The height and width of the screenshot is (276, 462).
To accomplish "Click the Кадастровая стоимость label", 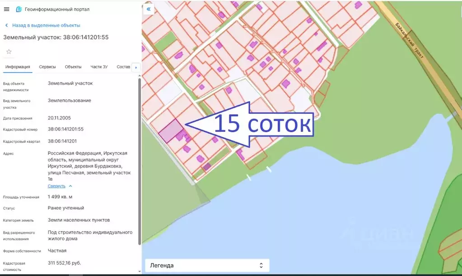I will [x=14, y=266].
